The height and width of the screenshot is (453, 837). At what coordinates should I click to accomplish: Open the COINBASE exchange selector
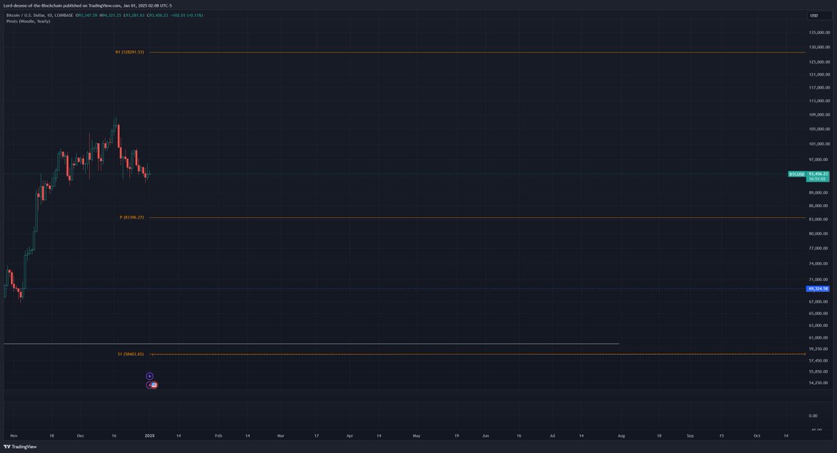(x=65, y=15)
